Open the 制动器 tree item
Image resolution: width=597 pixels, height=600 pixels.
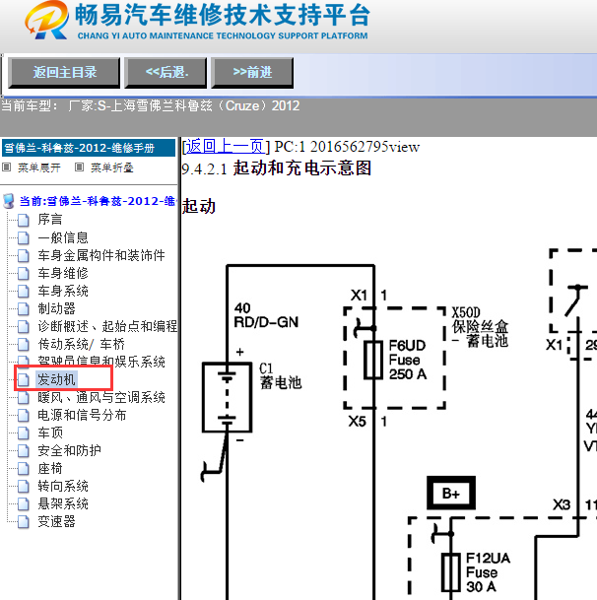tap(56, 308)
